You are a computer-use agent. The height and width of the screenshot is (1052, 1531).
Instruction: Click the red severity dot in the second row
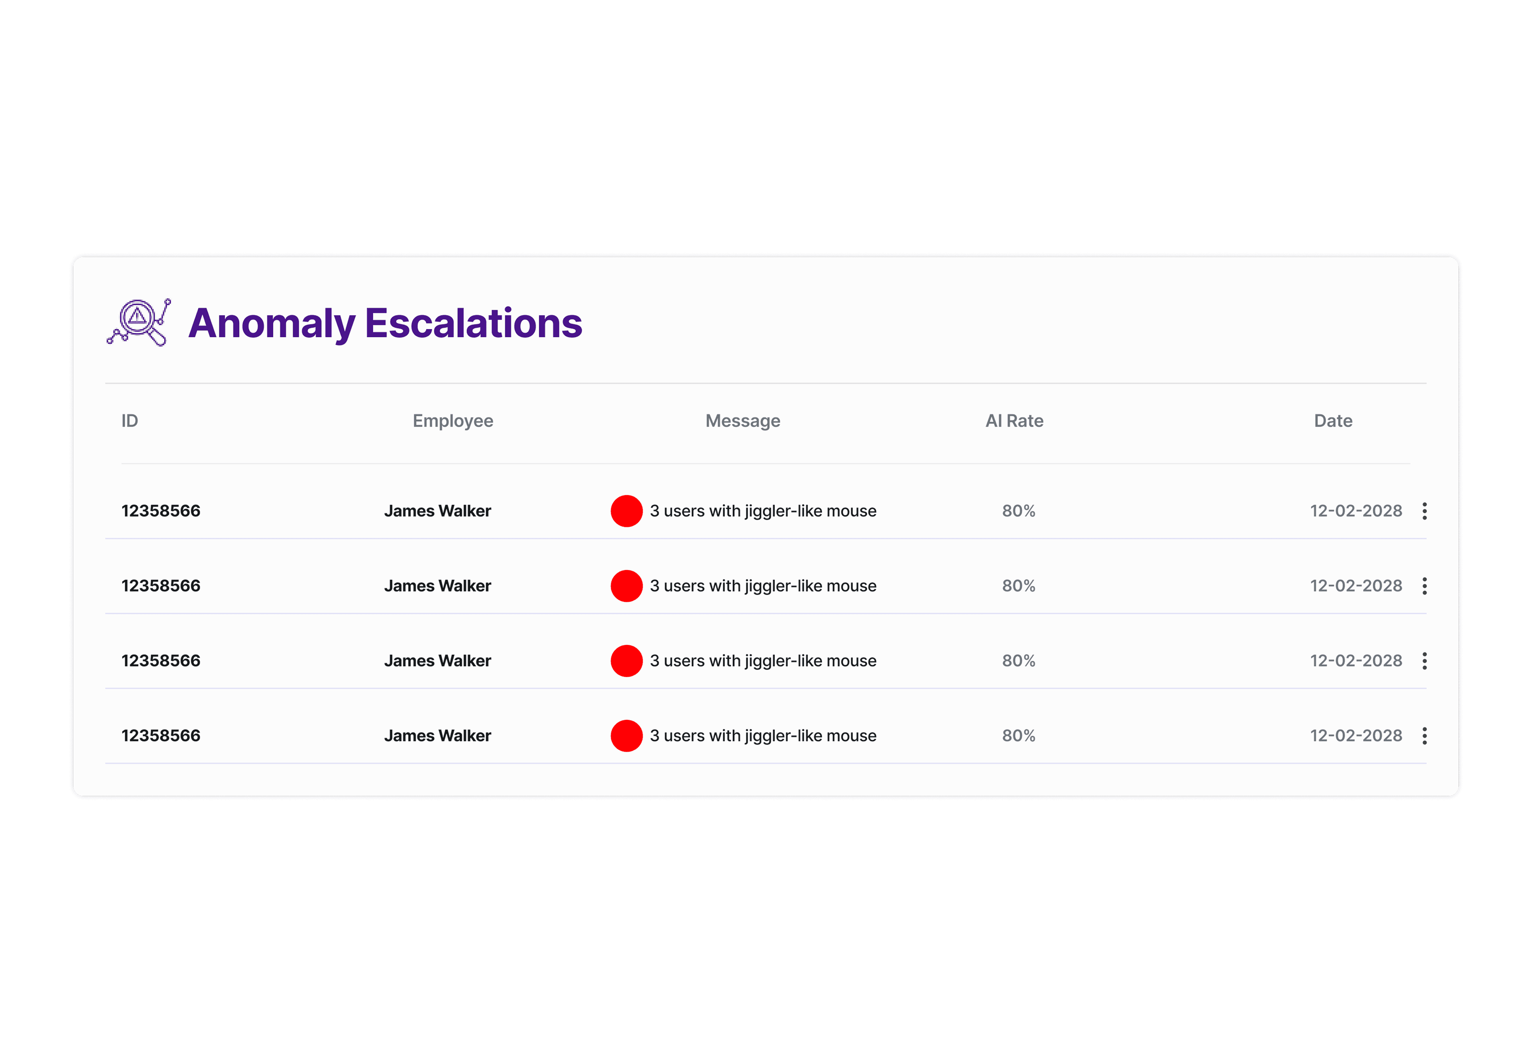click(626, 586)
